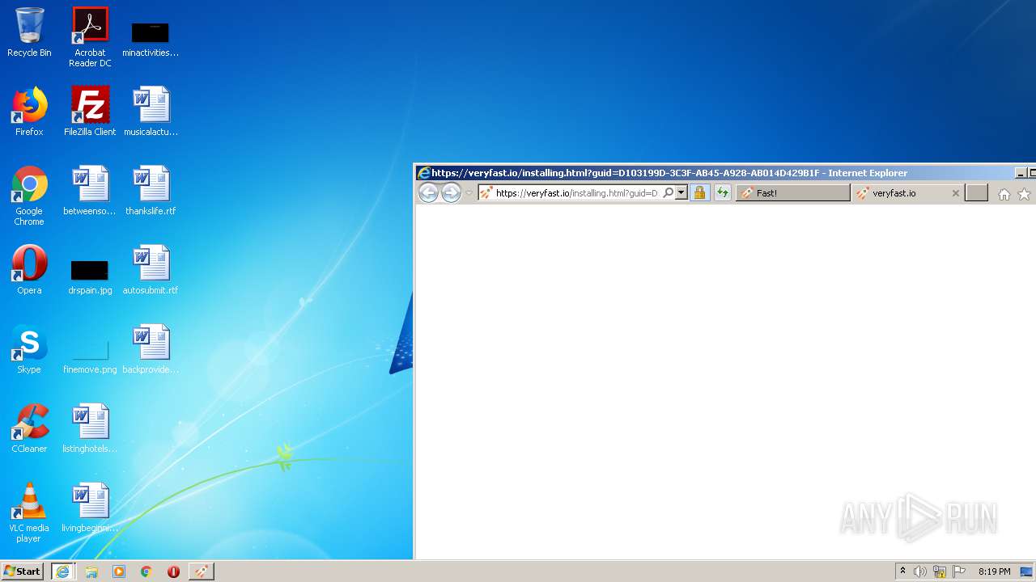Select the minactivities desktop file

151,39
